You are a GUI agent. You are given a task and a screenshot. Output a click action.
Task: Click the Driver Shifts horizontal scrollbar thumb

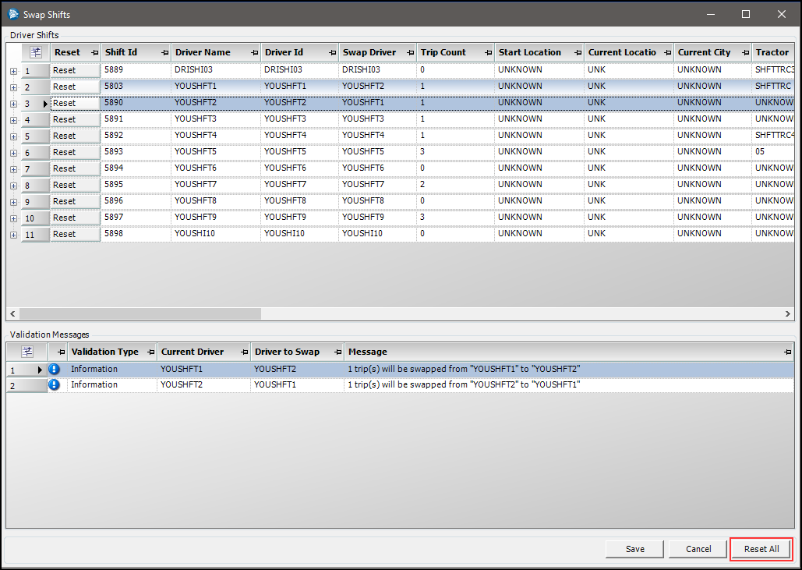(x=140, y=313)
